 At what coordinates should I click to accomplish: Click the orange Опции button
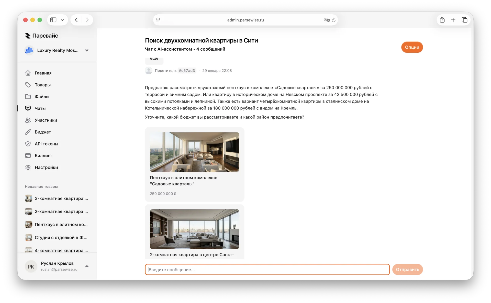(412, 47)
